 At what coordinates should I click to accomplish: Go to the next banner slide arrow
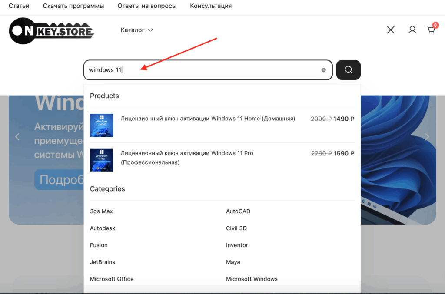pos(427,137)
